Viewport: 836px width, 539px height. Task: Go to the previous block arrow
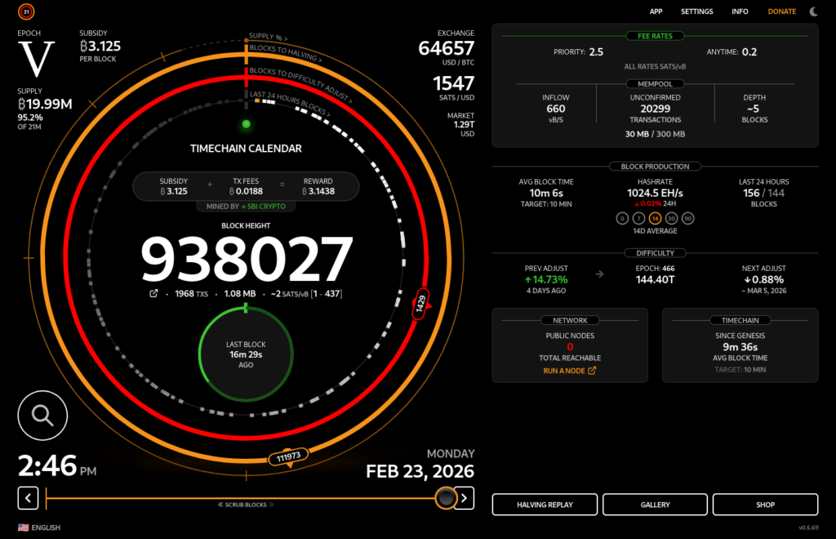point(29,497)
